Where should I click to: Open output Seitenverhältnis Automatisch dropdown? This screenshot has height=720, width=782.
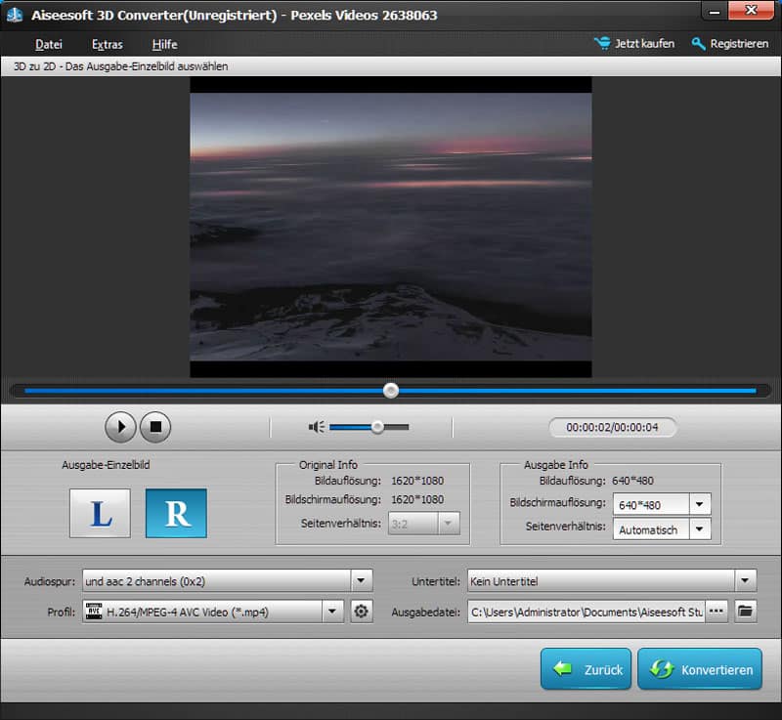[700, 529]
